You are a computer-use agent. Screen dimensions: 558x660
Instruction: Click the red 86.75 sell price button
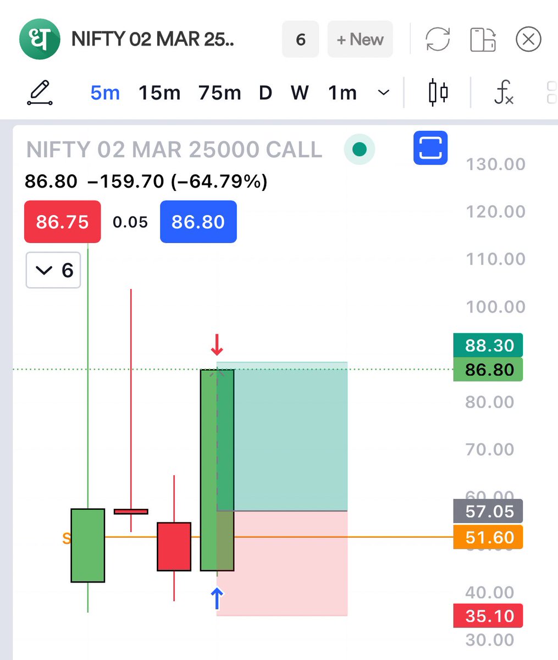[62, 222]
